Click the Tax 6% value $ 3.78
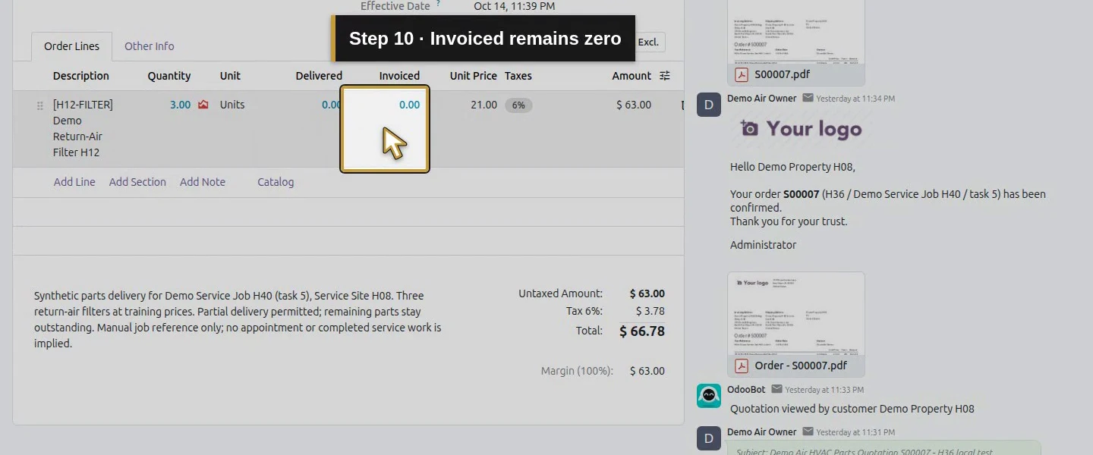Image resolution: width=1093 pixels, height=455 pixels. click(650, 311)
